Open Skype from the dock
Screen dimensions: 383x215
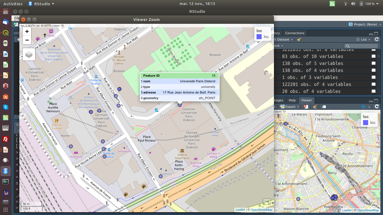6,107
